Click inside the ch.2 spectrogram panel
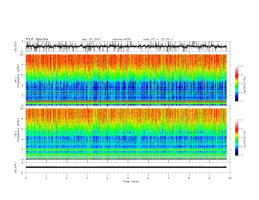The image size is (259, 200). (126, 134)
